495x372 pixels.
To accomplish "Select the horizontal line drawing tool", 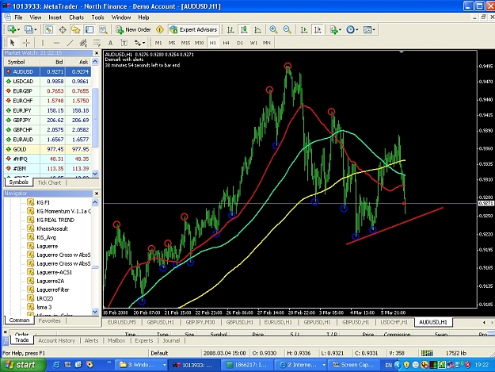I will 56,43.
